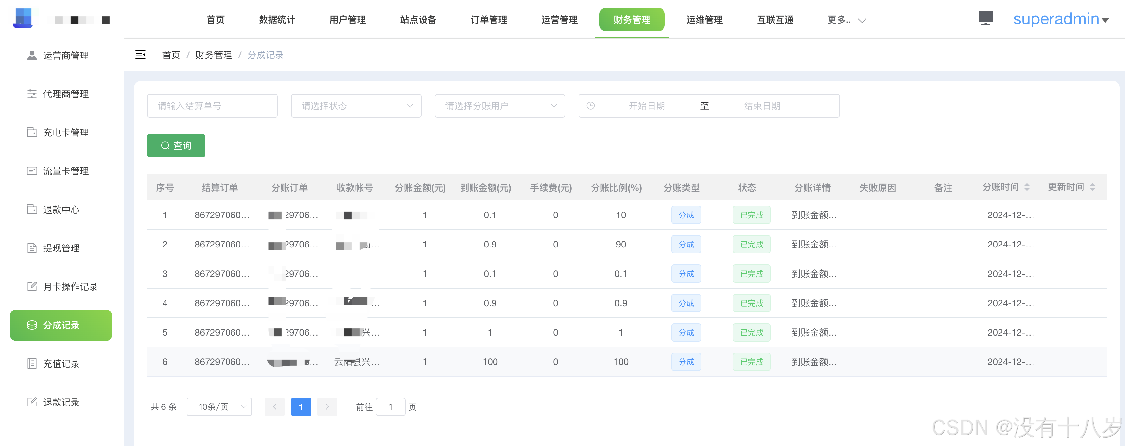Click 财务管理 breadcrumb link

(213, 55)
